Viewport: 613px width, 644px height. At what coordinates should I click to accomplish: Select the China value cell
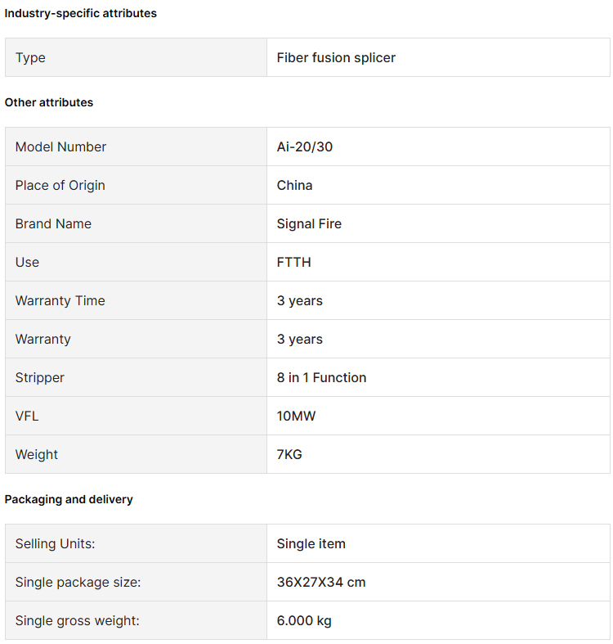point(438,185)
